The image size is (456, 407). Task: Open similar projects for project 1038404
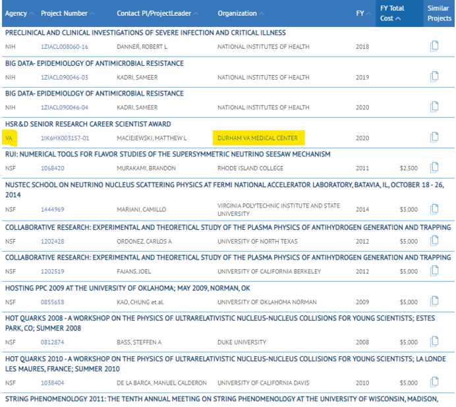tap(434, 382)
